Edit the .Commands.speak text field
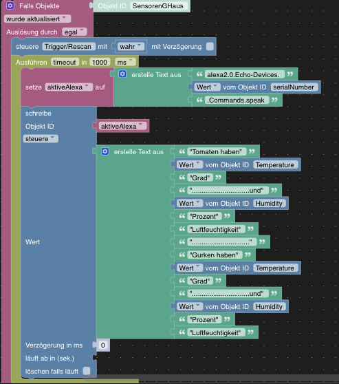The image size is (339, 384). tap(237, 100)
